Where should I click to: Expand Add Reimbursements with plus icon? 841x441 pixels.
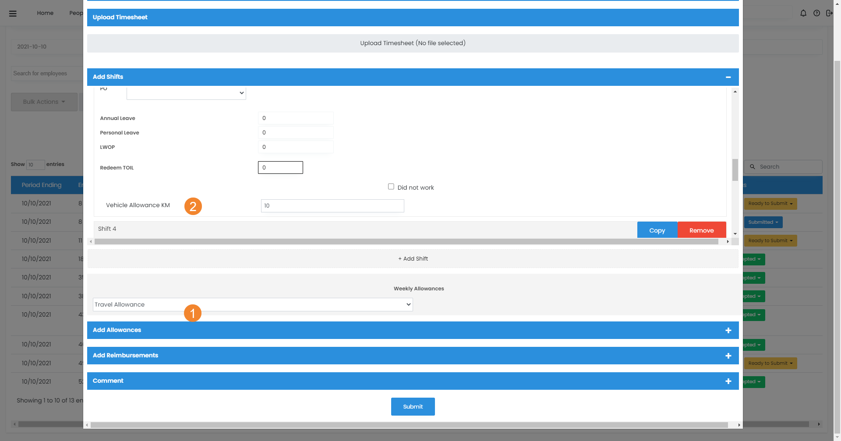coord(728,356)
